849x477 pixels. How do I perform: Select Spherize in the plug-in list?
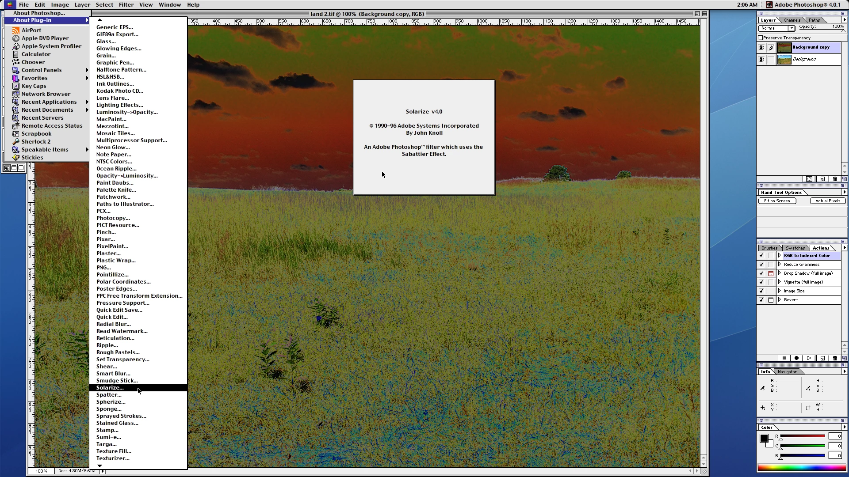point(111,402)
